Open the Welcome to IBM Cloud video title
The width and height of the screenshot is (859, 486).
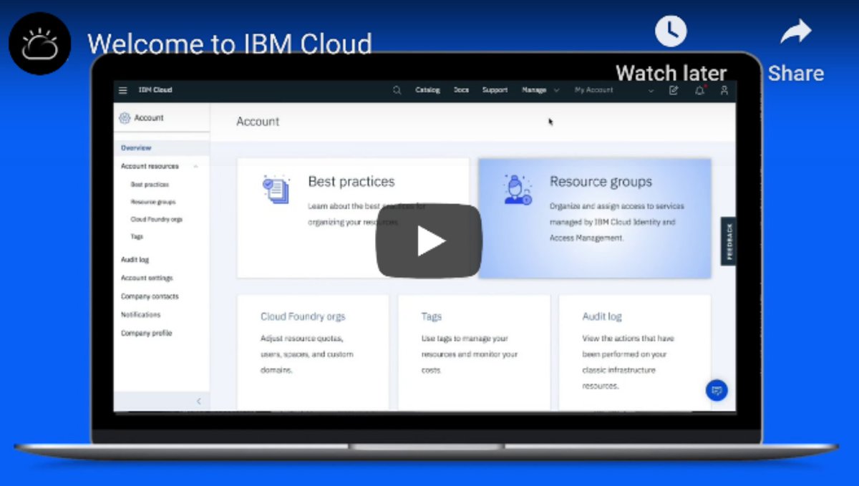pos(230,44)
